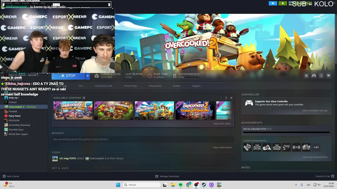The image size is (337, 189).
Task: Open Manage Downloads
Action: (167, 176)
